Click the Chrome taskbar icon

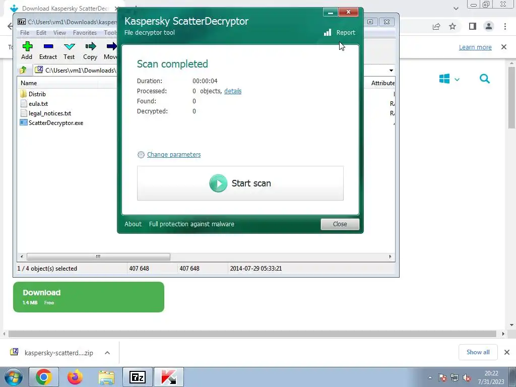[44, 377]
